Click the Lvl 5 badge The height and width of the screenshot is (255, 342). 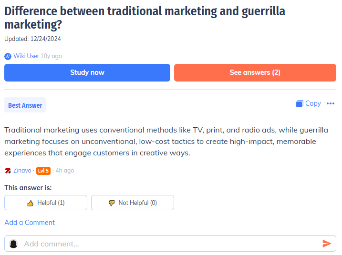tap(43, 171)
